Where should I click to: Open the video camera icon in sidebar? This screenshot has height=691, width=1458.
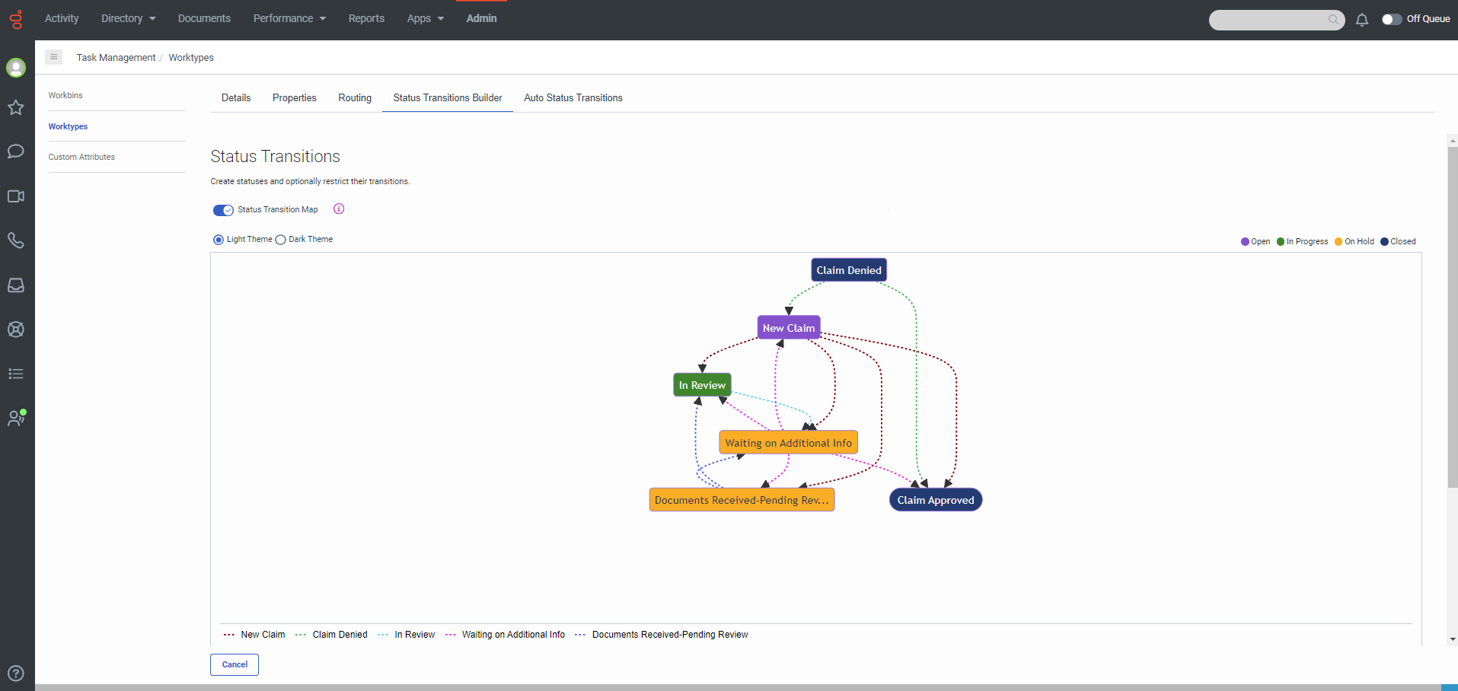tap(16, 196)
